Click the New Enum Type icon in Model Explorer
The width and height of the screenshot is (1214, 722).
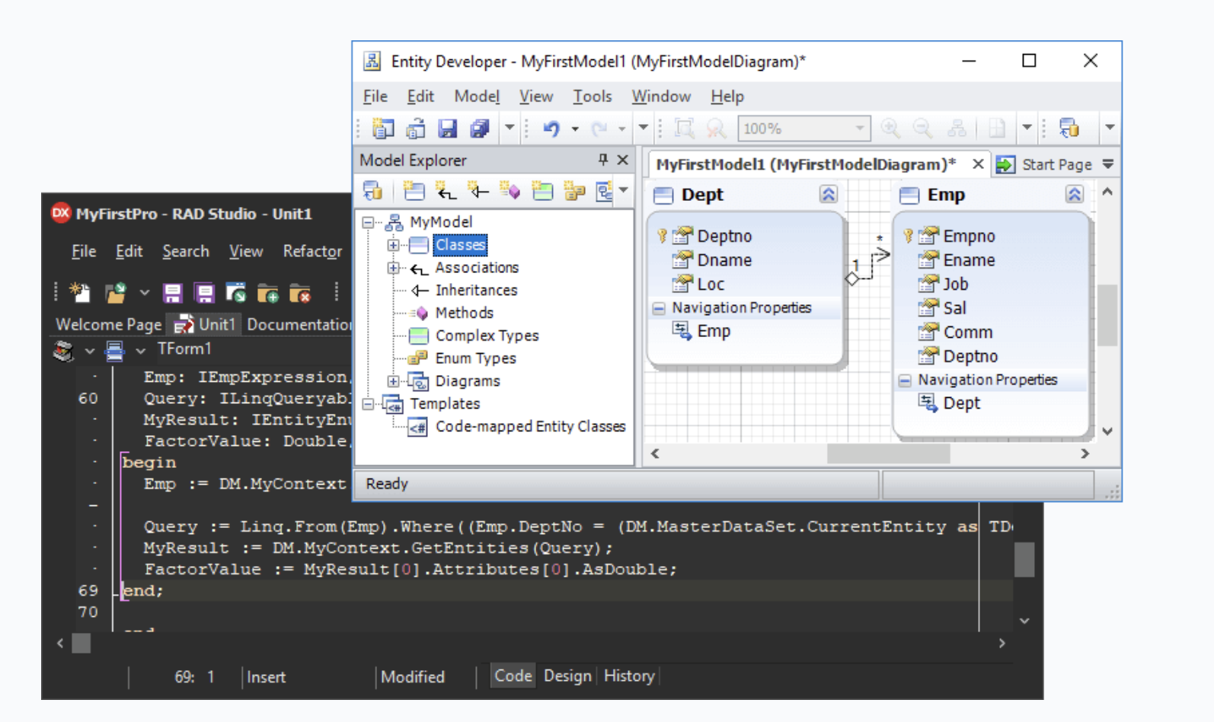point(574,191)
